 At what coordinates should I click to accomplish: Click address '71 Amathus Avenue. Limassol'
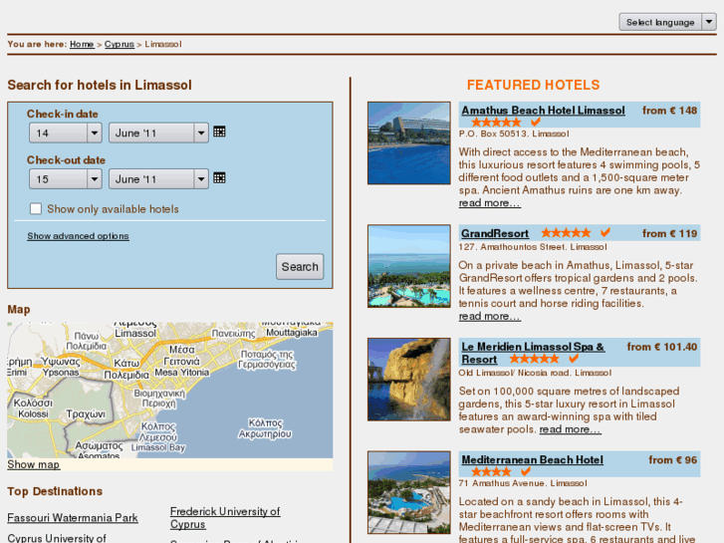click(523, 483)
